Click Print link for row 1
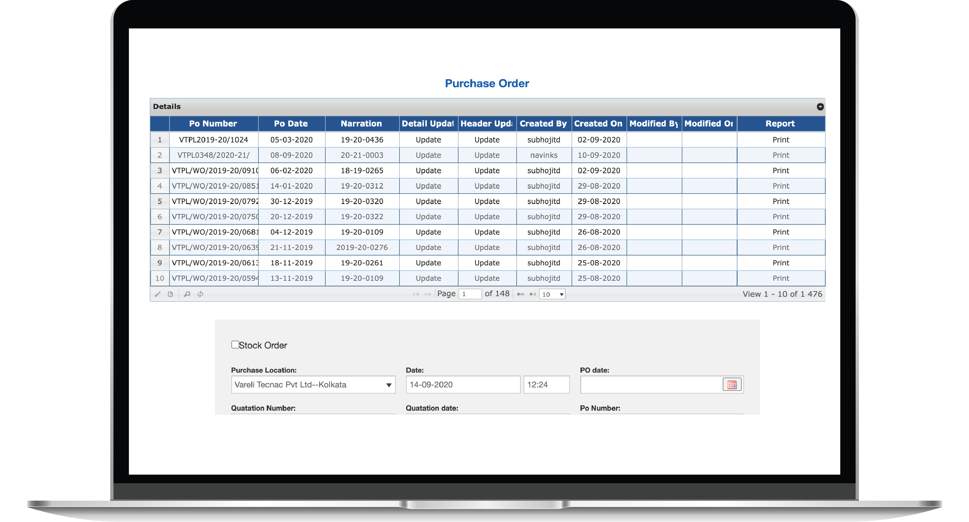This screenshot has width=969, height=522. point(781,140)
